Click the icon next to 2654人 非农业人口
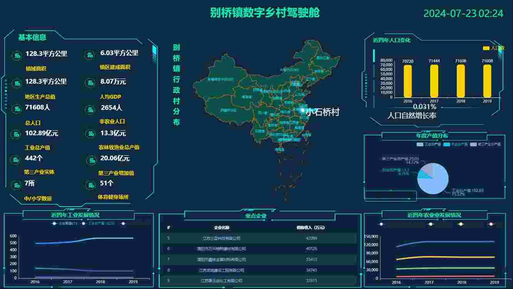 point(90,109)
